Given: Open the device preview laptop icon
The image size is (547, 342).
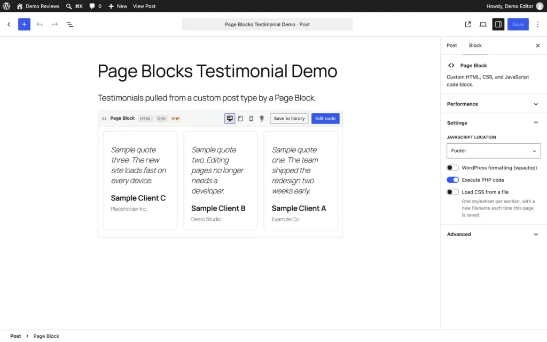Looking at the screenshot, I should [483, 25].
